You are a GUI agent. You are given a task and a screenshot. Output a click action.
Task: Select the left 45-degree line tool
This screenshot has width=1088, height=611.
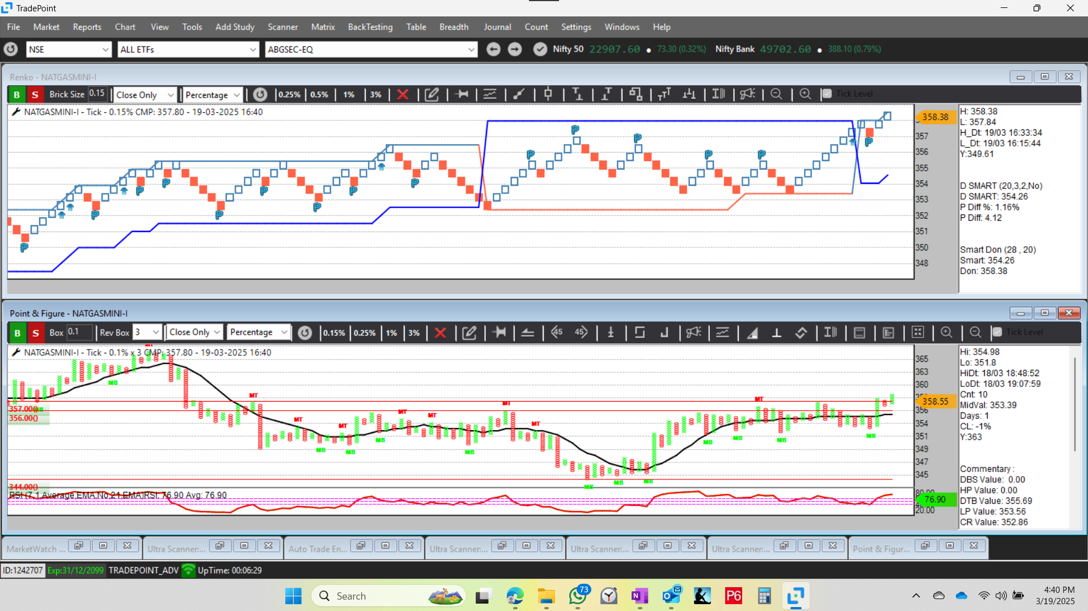557,332
